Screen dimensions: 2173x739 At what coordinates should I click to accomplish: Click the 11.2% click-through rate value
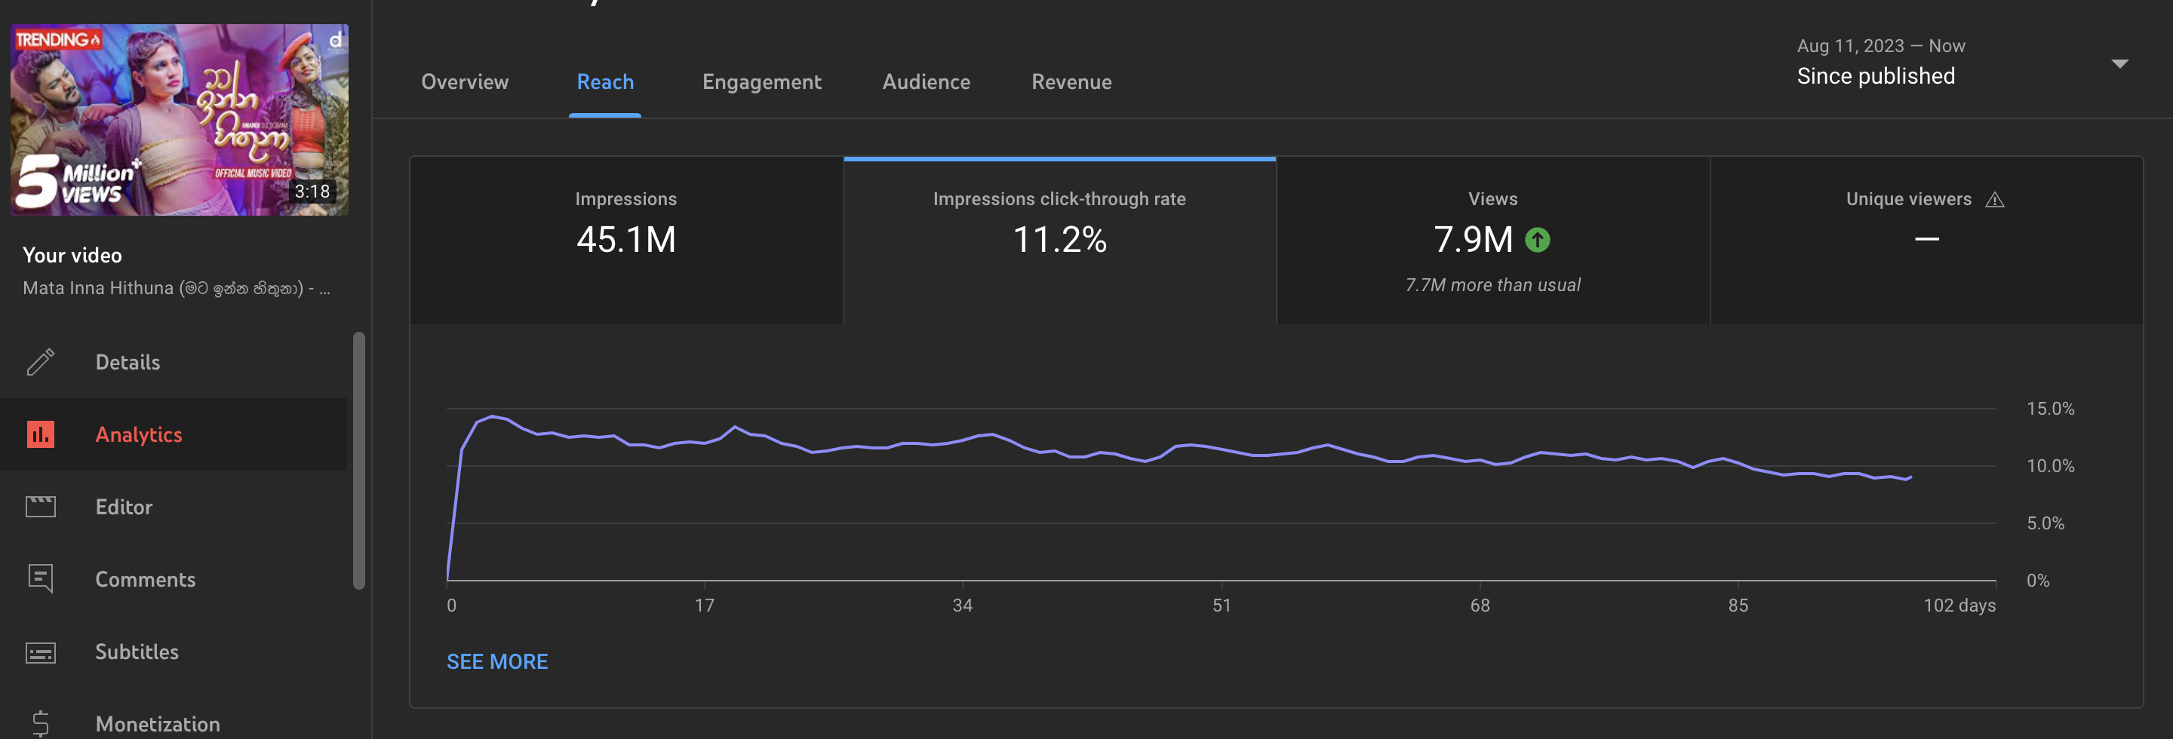[x=1059, y=240]
